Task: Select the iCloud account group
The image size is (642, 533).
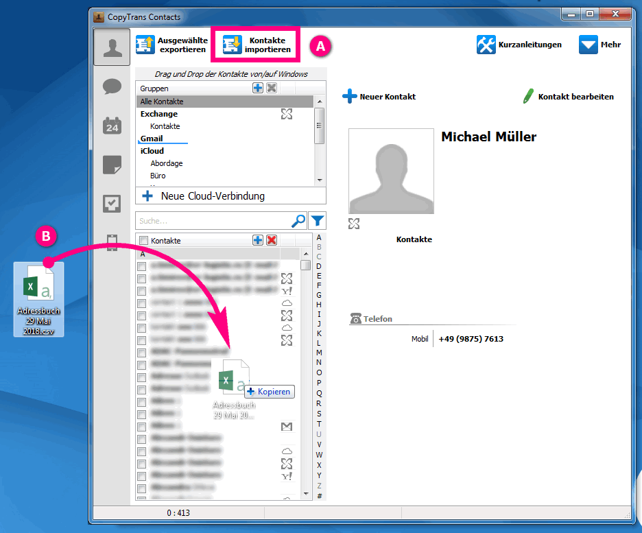Action: pyautogui.click(x=152, y=151)
